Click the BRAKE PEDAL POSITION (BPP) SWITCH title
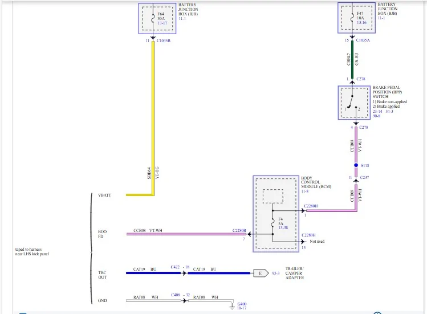The height and width of the screenshot is (314, 427). [387, 92]
